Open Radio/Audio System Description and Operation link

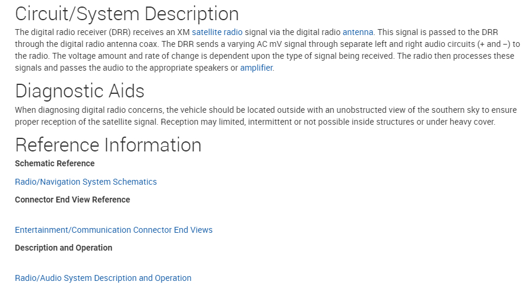pos(103,278)
